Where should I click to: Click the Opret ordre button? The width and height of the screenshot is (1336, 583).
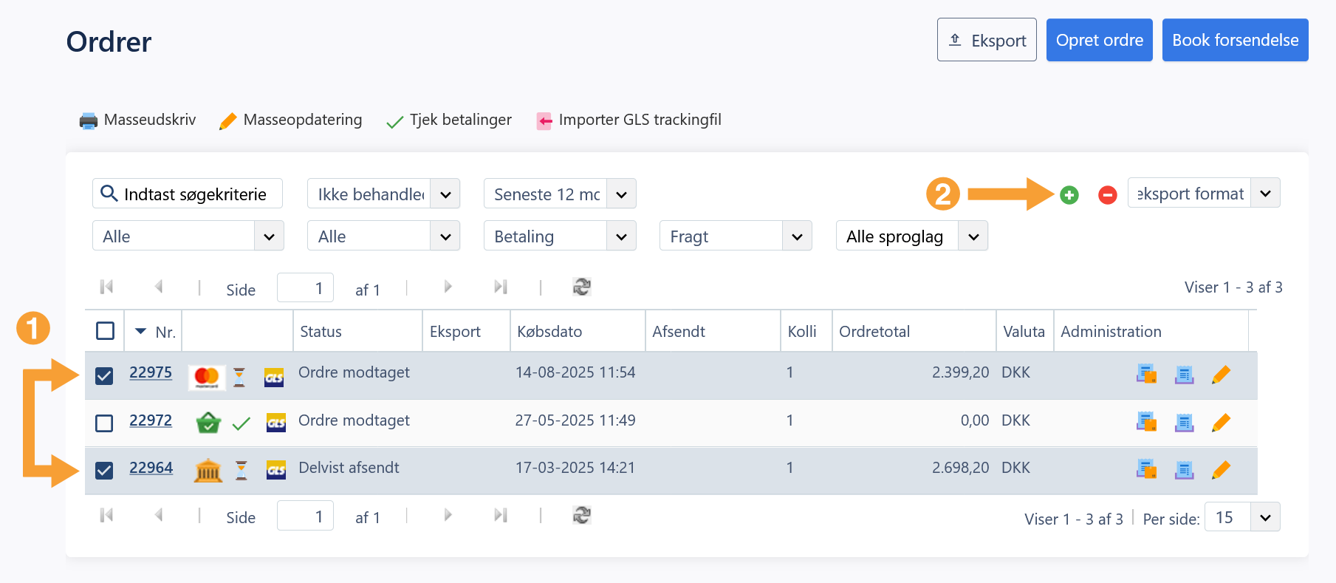tap(1099, 40)
